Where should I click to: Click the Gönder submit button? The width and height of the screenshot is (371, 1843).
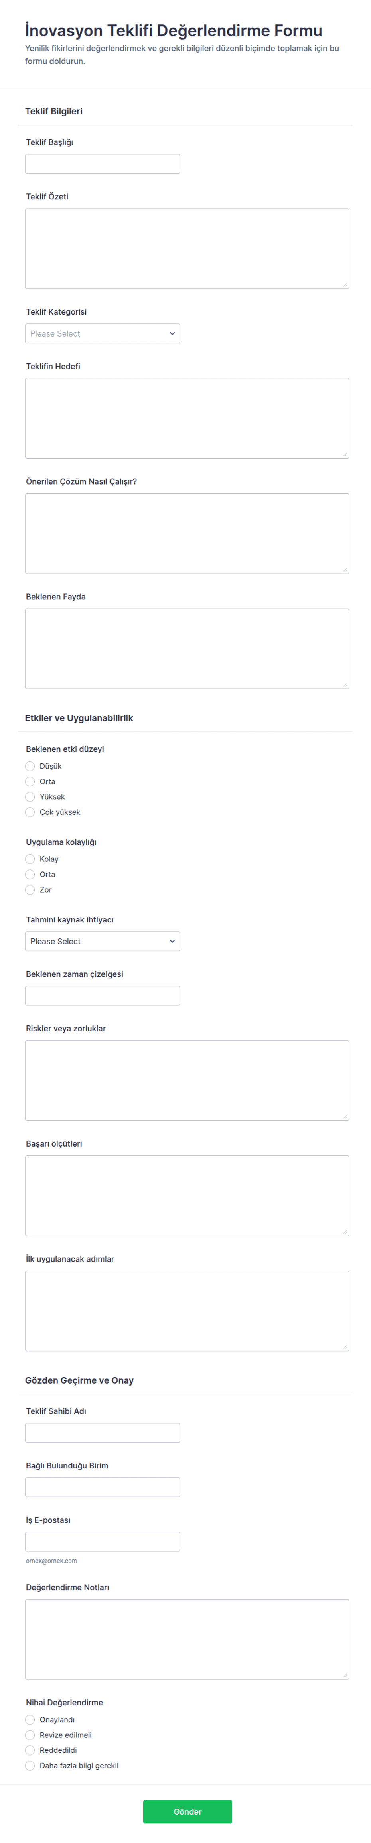(x=187, y=1811)
